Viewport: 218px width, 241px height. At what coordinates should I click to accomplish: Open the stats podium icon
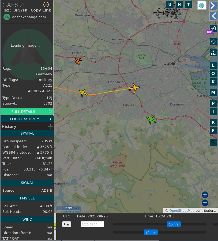click(x=213, y=53)
